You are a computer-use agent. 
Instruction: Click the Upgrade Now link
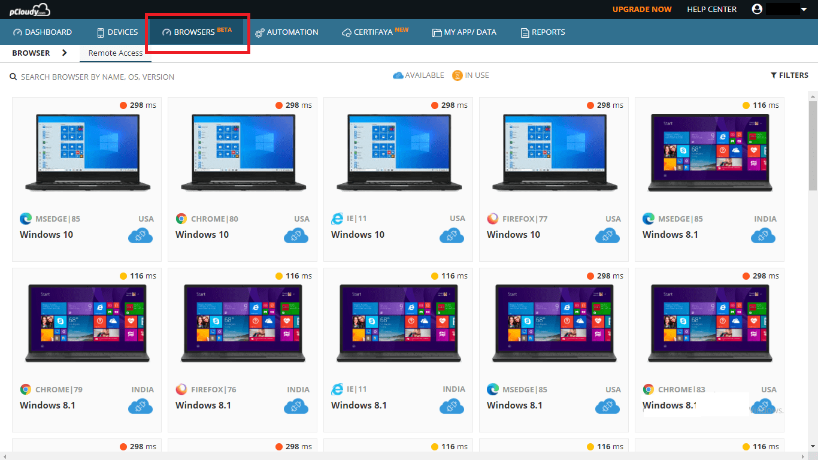(642, 10)
